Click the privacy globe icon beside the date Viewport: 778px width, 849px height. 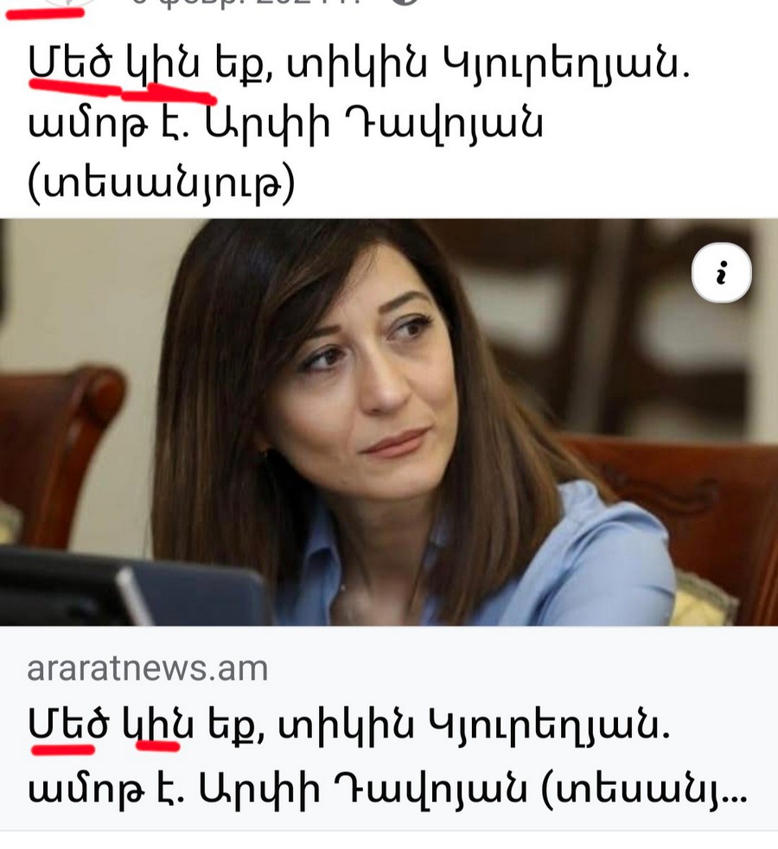point(405,3)
